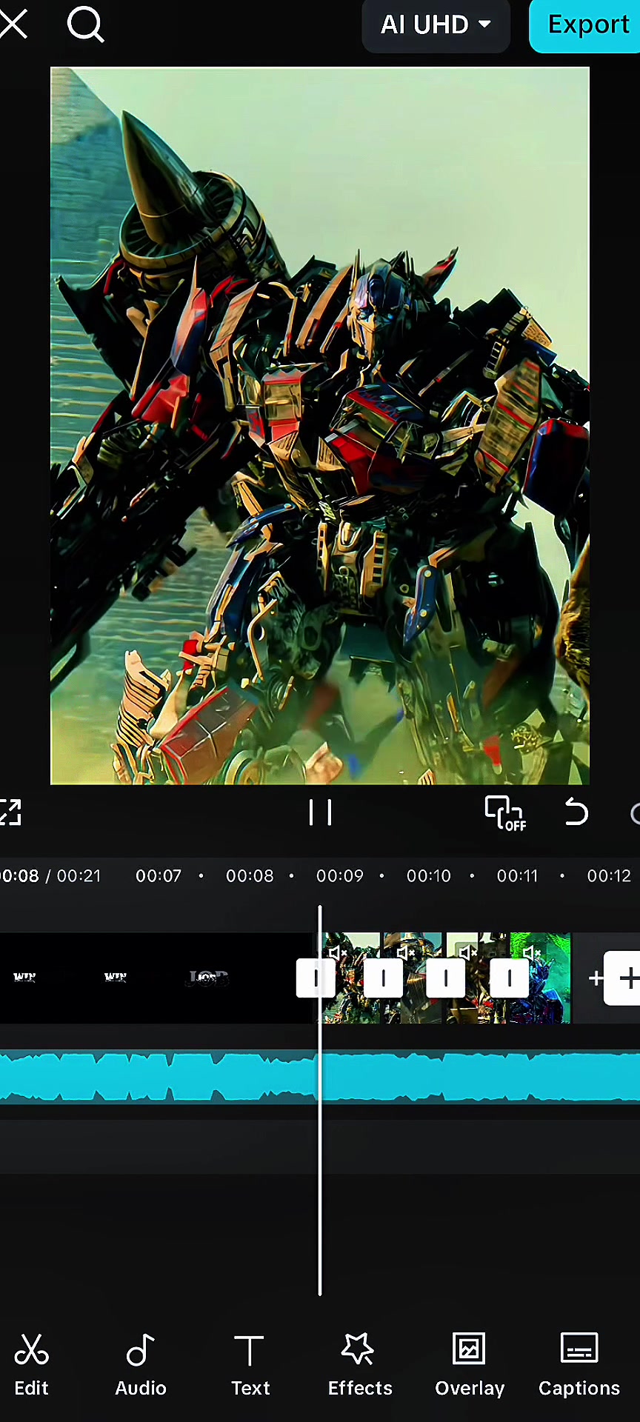640x1422 pixels.
Task: Open the Captions tool
Action: coord(579,1364)
